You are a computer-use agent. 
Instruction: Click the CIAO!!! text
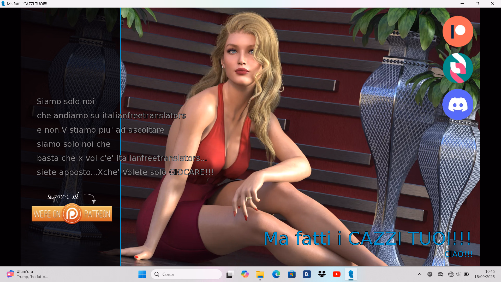458,254
